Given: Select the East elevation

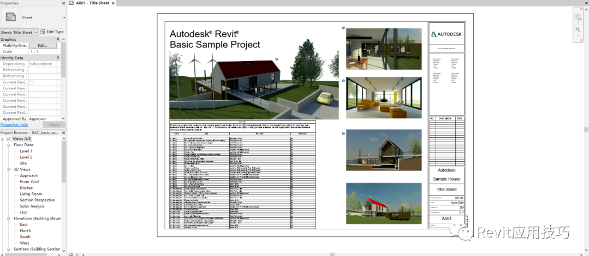Looking at the screenshot, I should pos(23,224).
